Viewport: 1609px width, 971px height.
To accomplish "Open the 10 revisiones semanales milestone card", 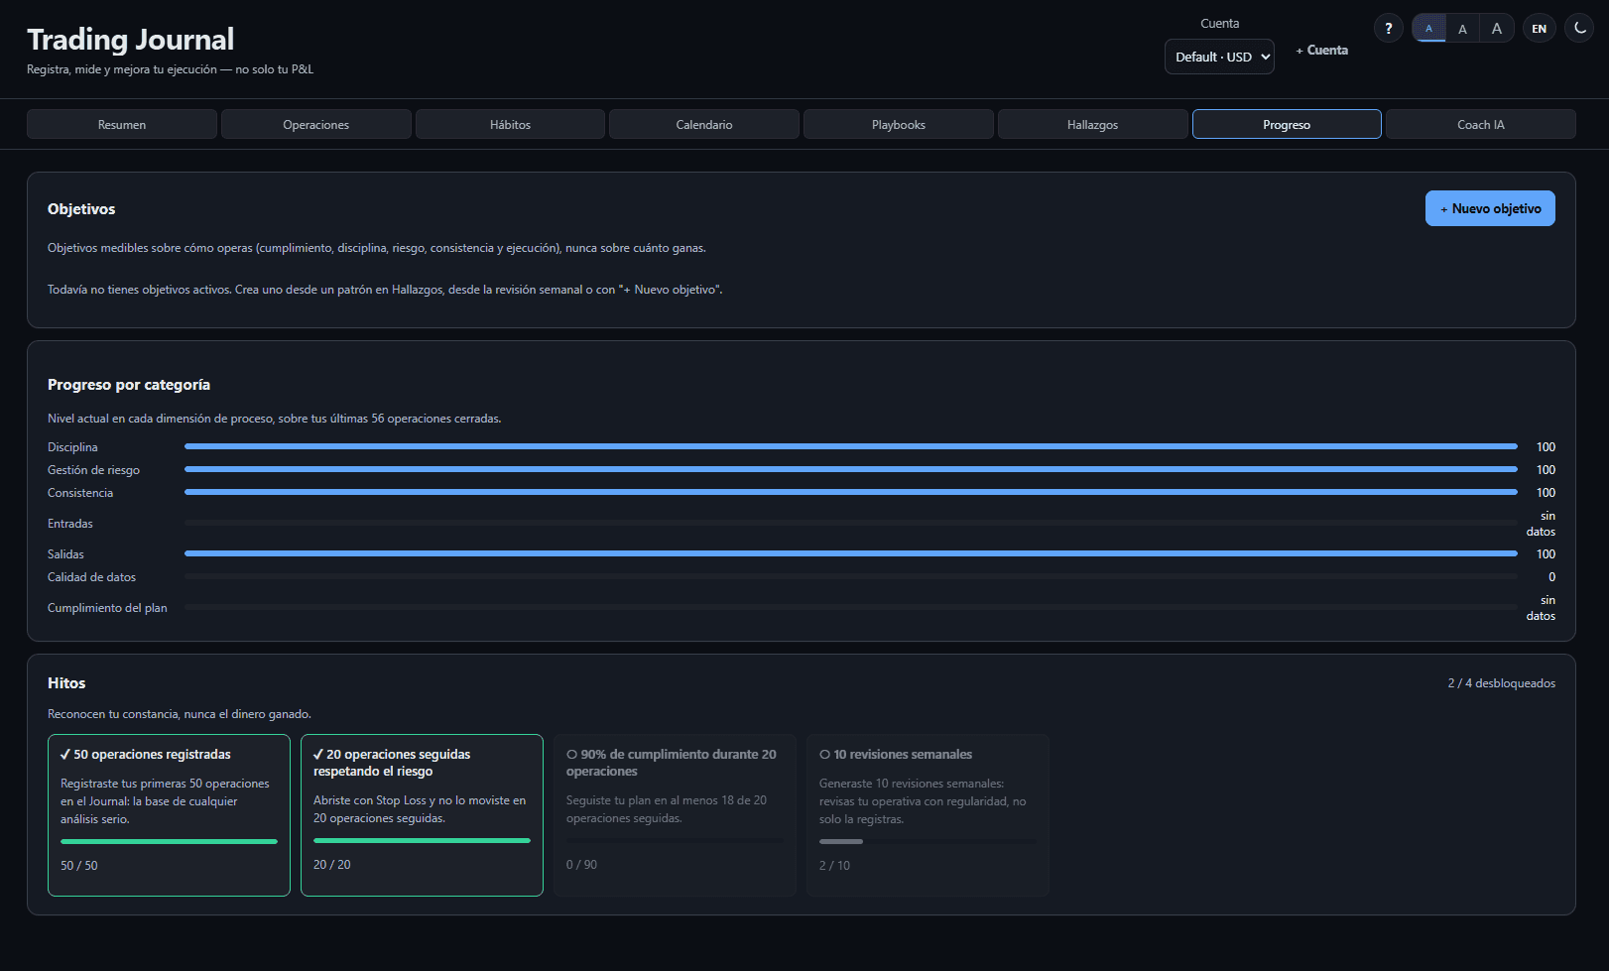I will click(928, 815).
